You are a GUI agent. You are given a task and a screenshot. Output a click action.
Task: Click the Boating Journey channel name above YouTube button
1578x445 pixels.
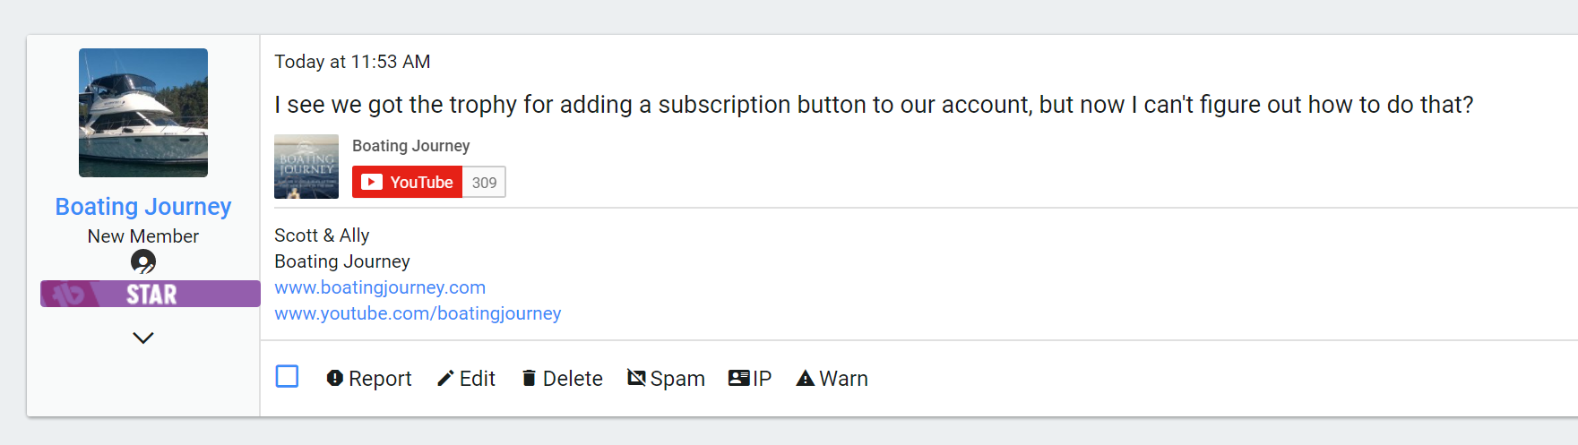tap(410, 146)
